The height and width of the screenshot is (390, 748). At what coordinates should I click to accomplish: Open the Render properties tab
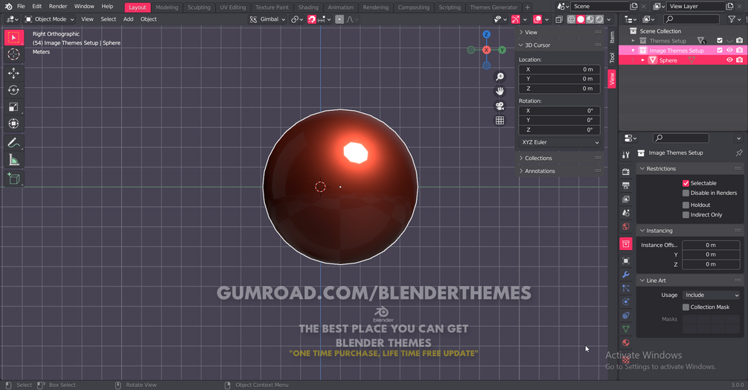tap(626, 172)
